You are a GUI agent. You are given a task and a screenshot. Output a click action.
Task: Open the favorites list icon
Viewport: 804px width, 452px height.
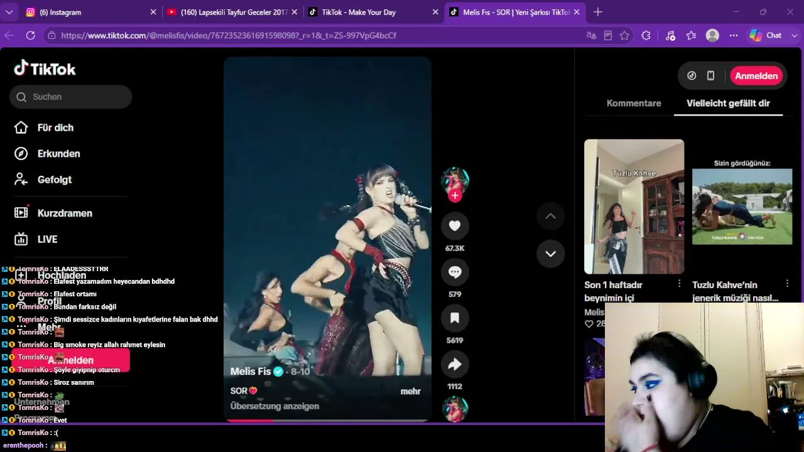click(x=692, y=36)
